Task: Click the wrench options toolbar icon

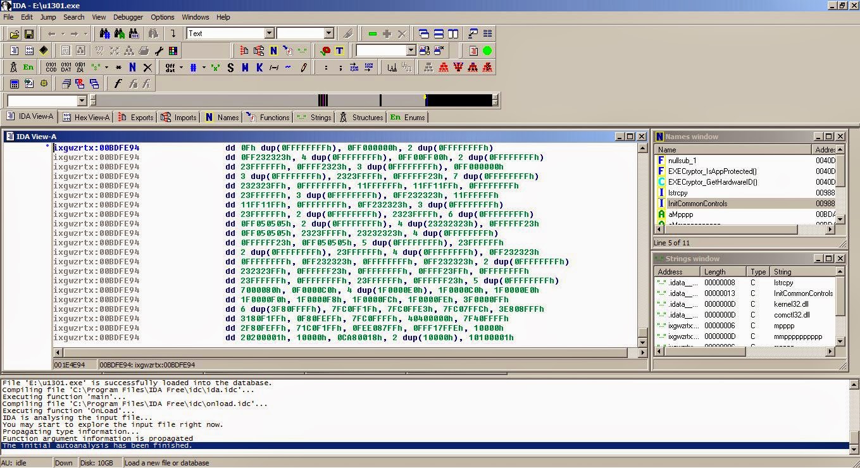Action: tap(158, 50)
